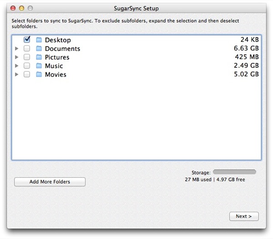Open Add More Folders
This screenshot has width=273, height=239.
point(50,182)
